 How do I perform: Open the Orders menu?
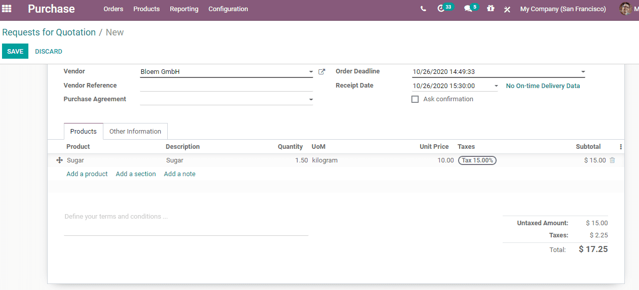(x=114, y=9)
